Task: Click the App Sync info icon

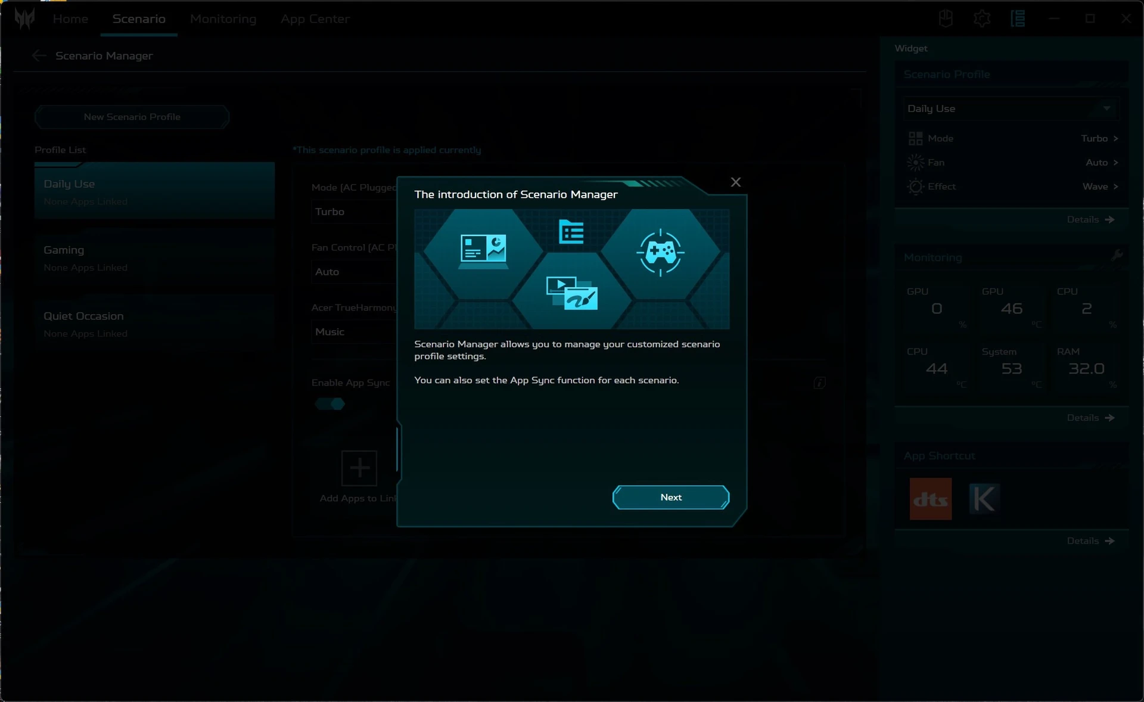Action: tap(819, 383)
